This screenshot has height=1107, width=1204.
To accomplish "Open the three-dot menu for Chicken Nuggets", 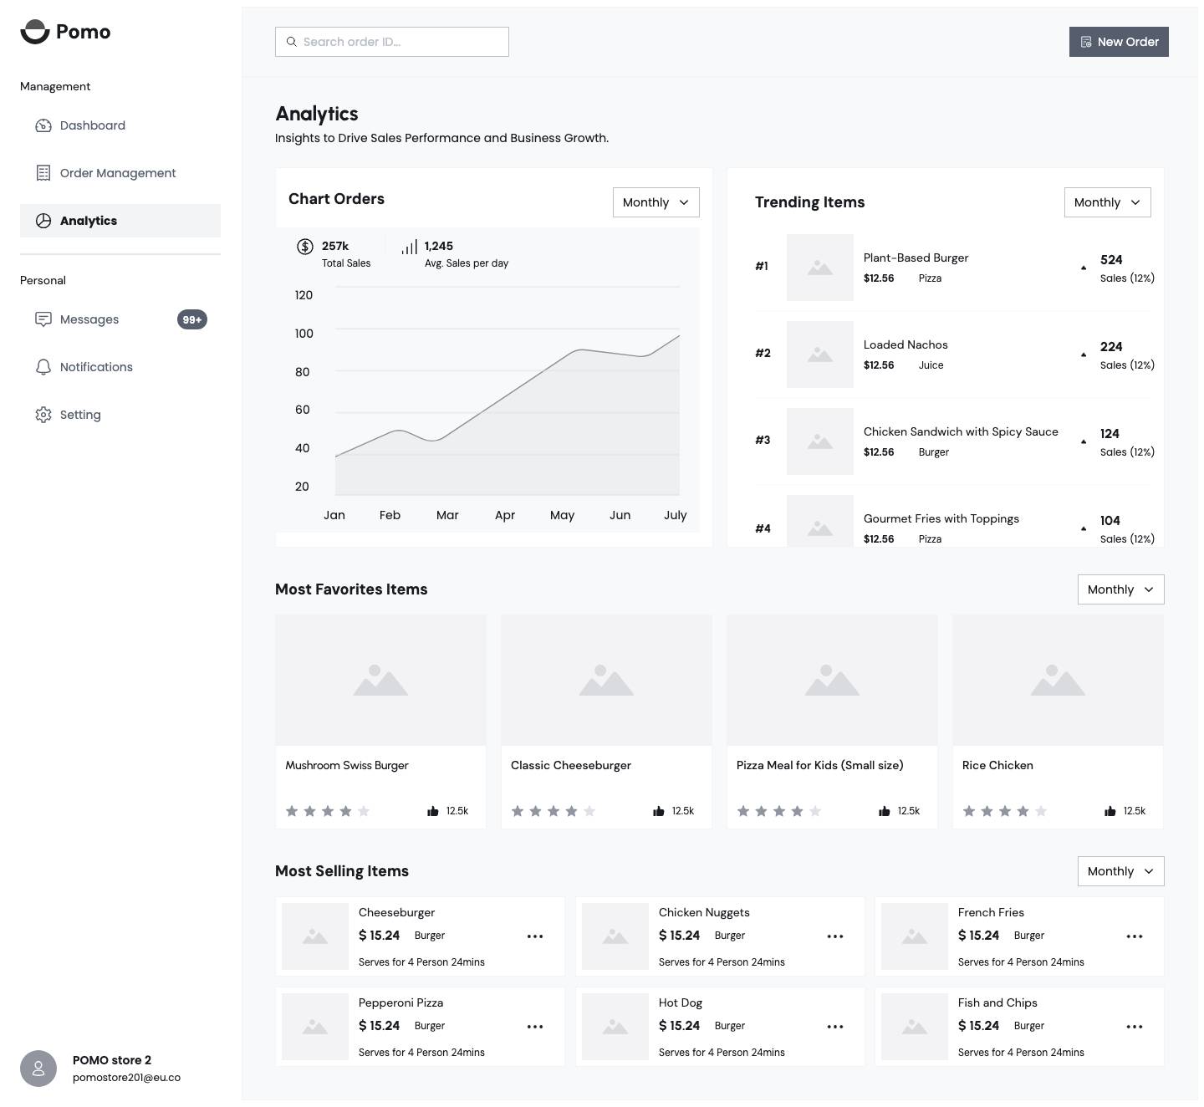I will (x=835, y=936).
